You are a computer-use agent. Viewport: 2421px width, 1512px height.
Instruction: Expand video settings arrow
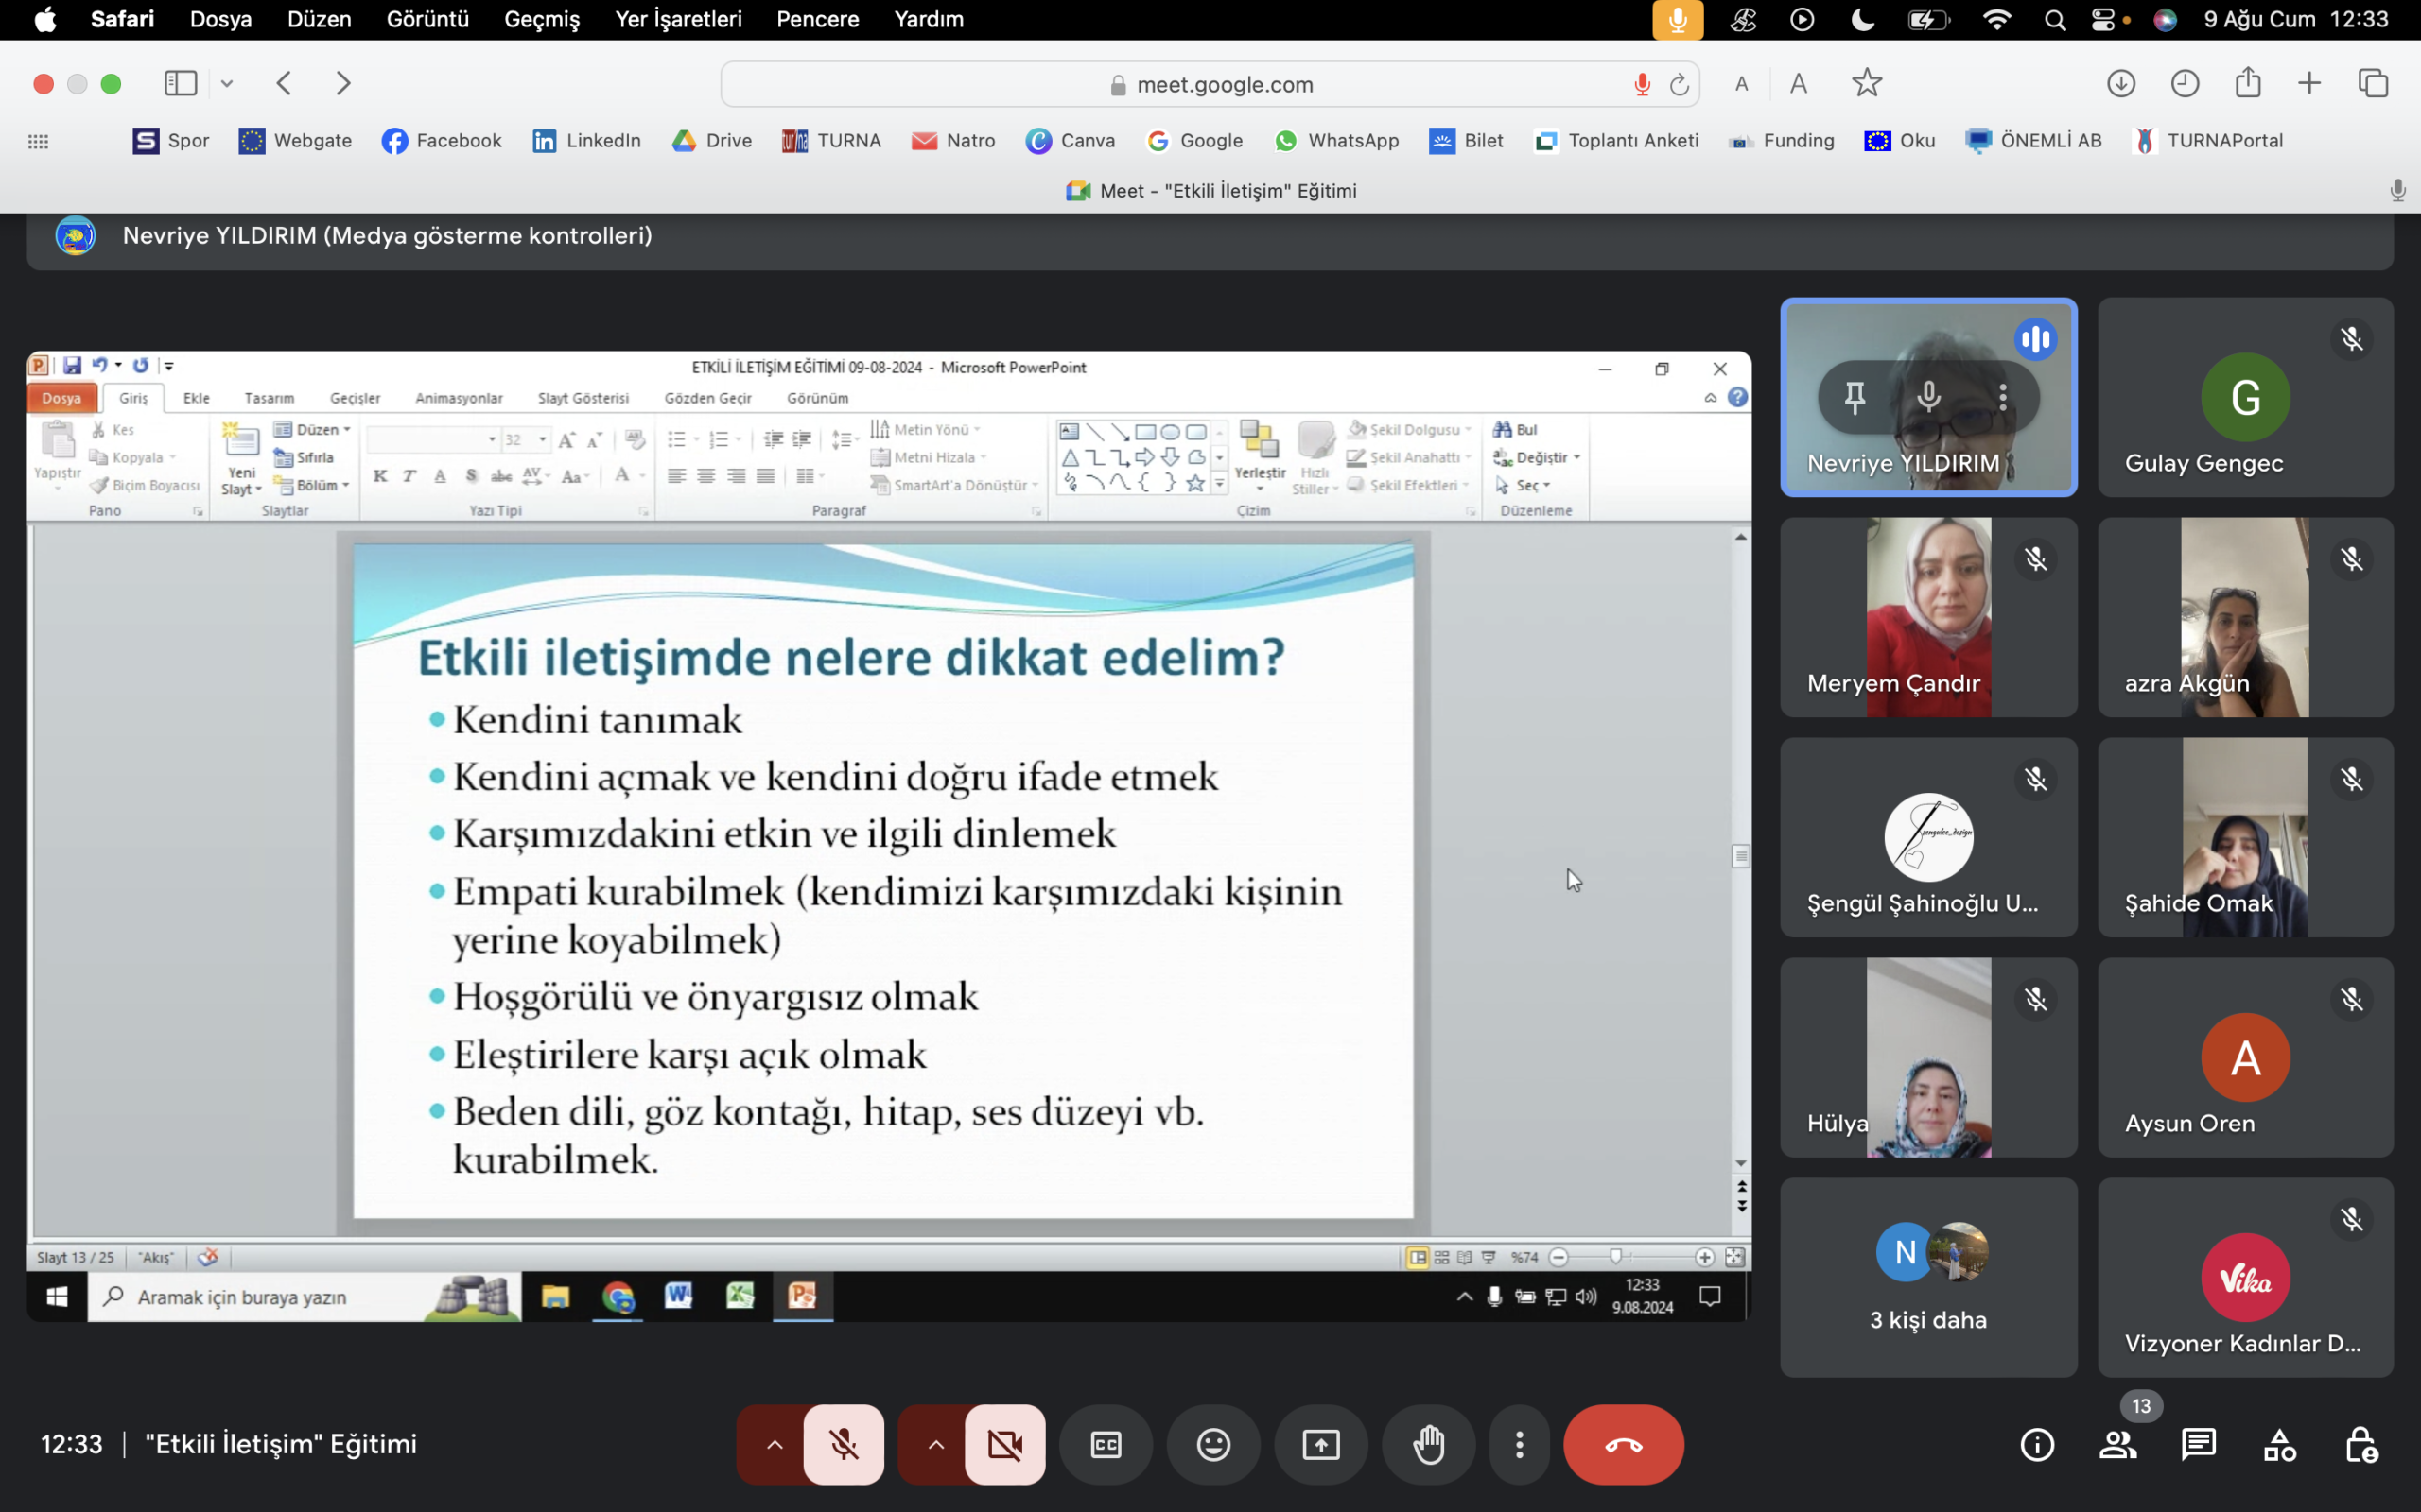point(935,1444)
